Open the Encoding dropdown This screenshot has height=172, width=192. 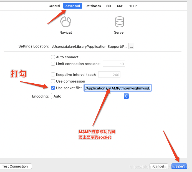pyautogui.click(x=90, y=96)
